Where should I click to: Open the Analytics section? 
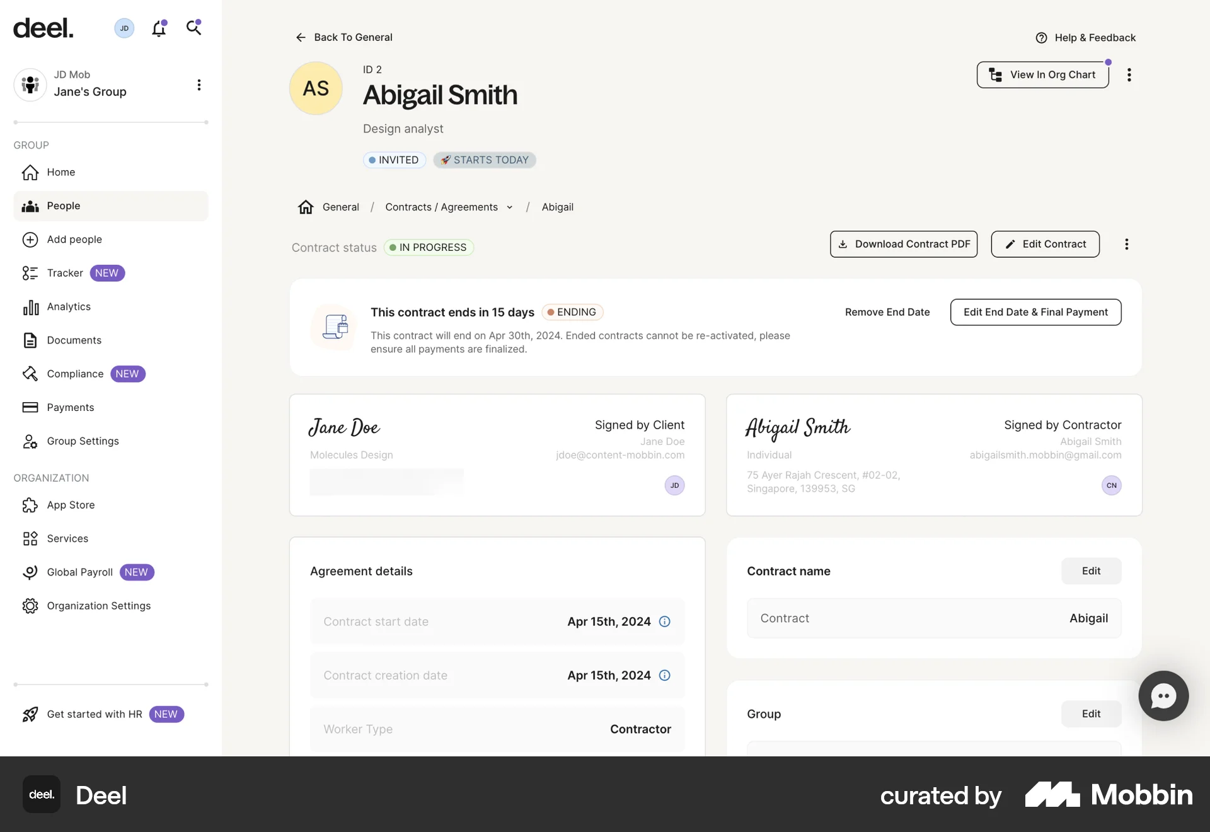pos(69,307)
